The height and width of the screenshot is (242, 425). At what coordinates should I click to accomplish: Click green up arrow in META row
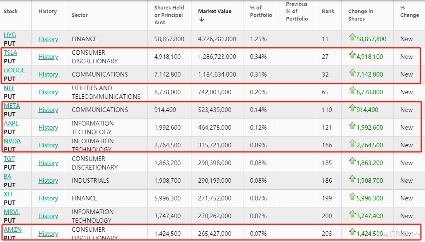tap(352, 108)
